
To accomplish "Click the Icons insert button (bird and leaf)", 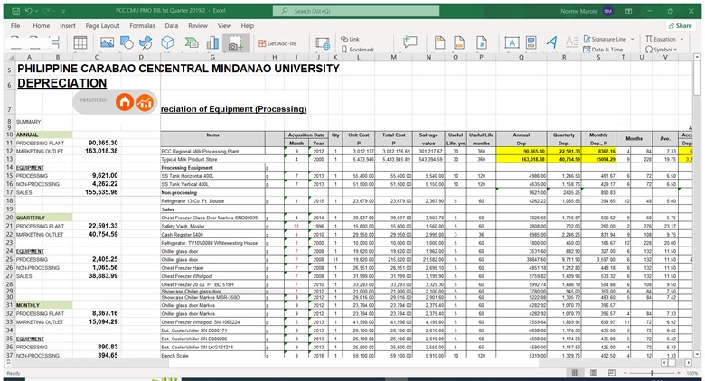I will pyautogui.click(x=146, y=42).
